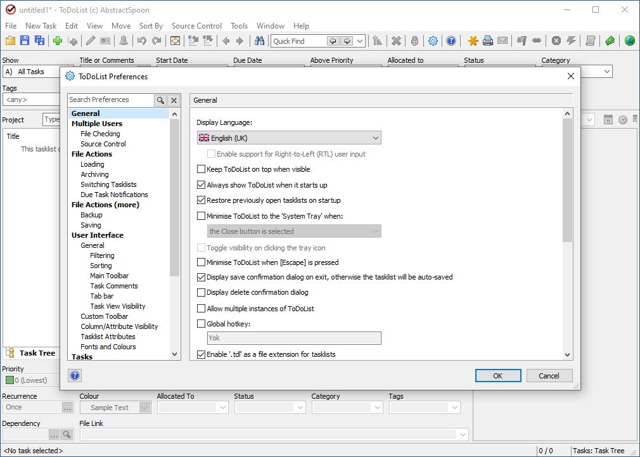Open the File Link dropdown
This screenshot has height=457, width=640.
click(463, 435)
